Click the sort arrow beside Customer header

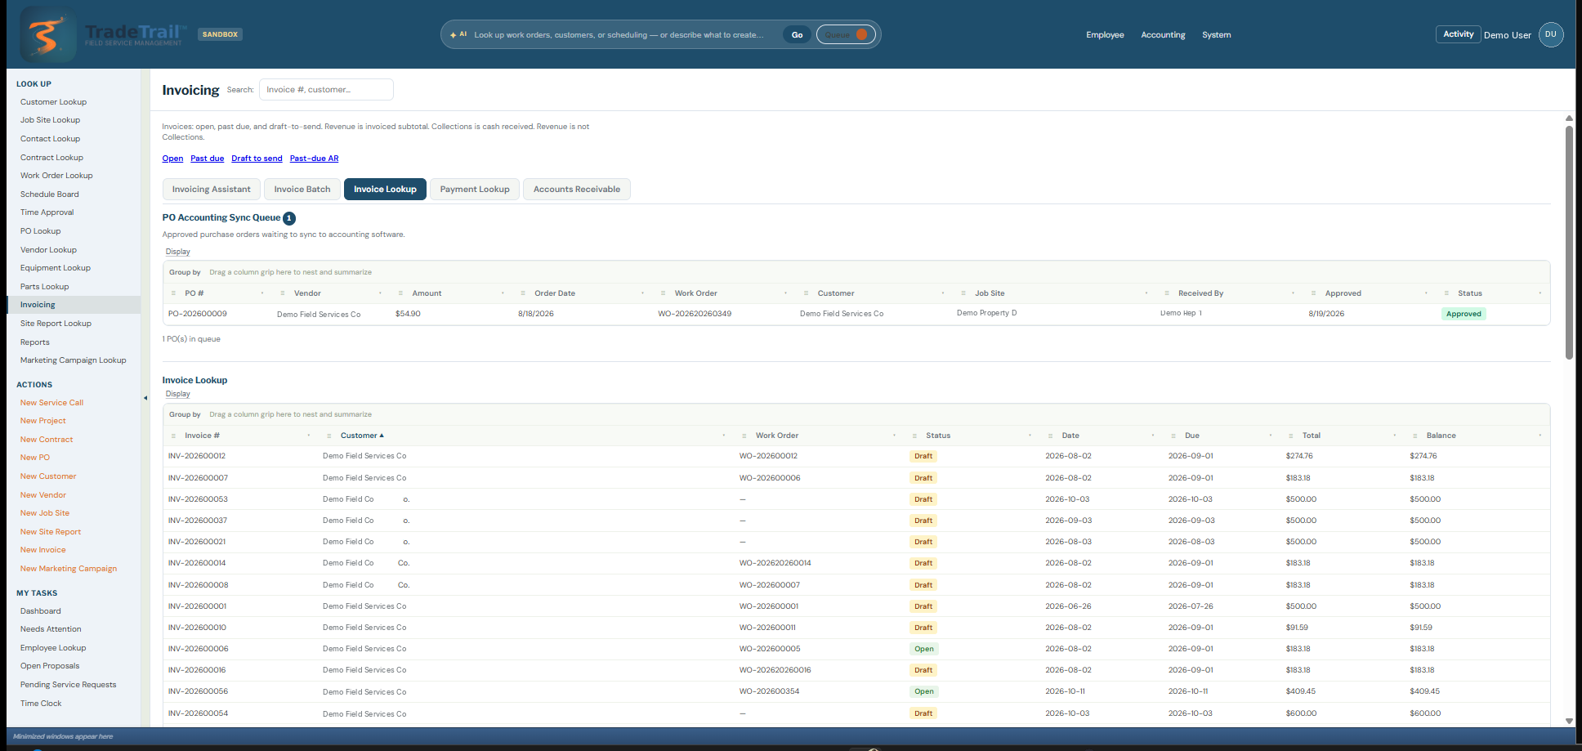point(382,436)
